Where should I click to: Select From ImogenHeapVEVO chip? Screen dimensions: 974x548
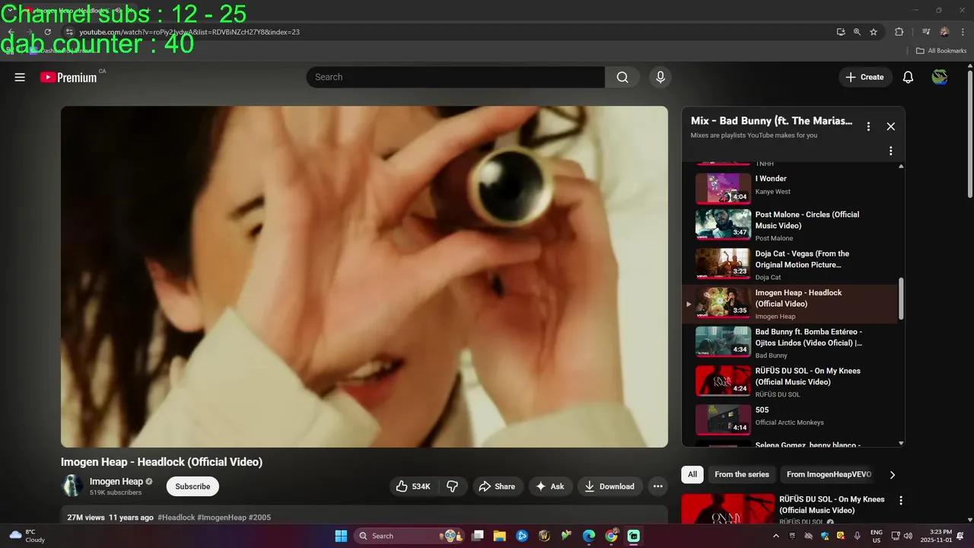click(829, 474)
